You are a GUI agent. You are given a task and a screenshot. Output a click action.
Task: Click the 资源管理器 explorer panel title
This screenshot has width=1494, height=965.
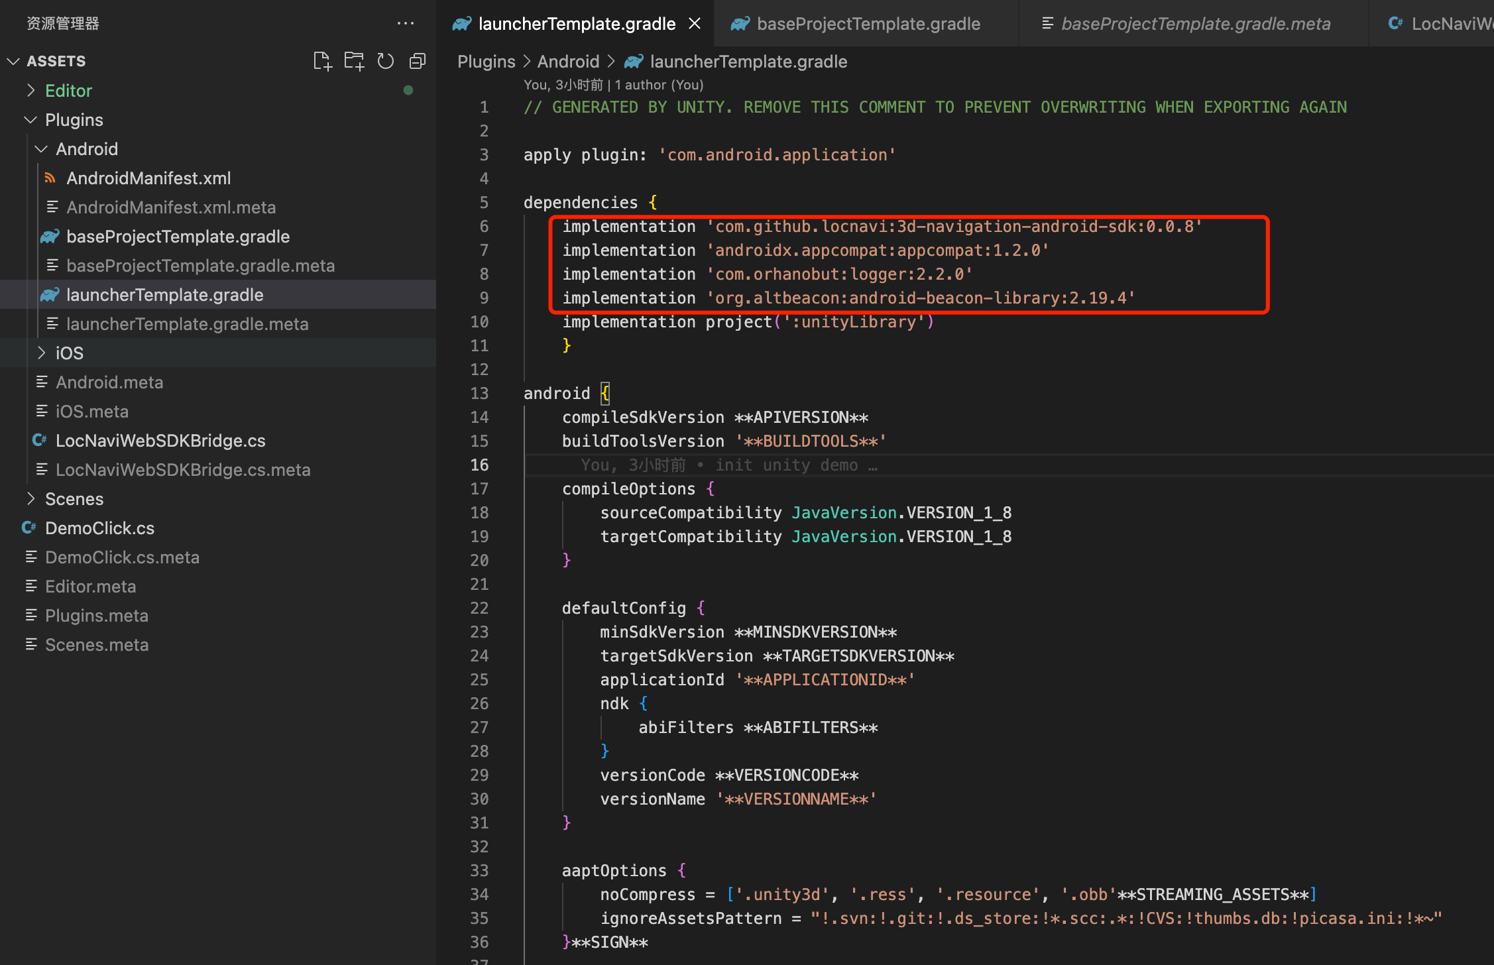point(63,23)
